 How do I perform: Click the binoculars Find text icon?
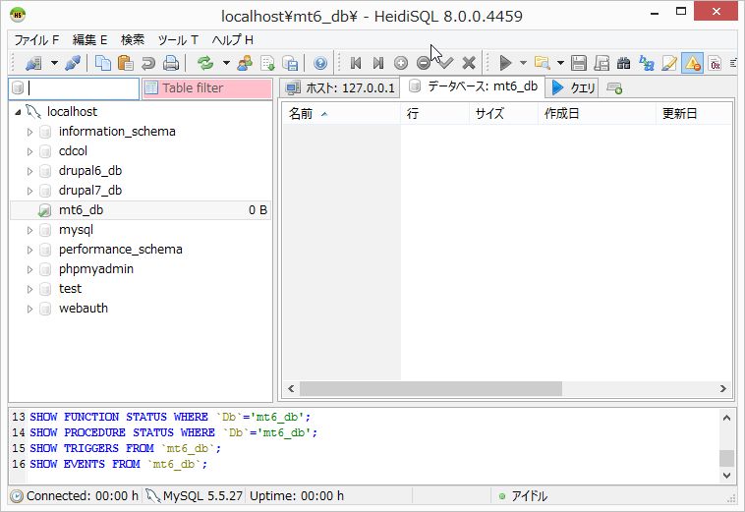pos(624,63)
